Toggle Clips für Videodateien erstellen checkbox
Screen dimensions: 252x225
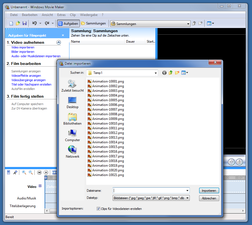coord(98,208)
